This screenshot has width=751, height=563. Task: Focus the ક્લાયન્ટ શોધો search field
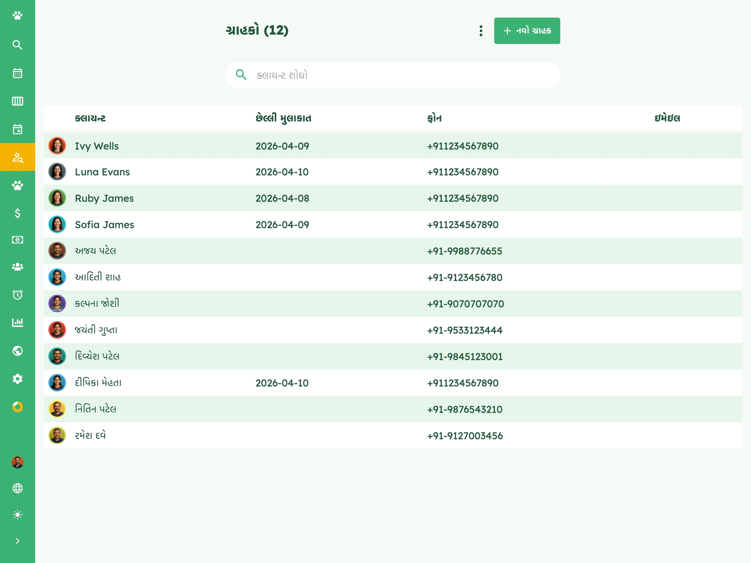tap(393, 75)
